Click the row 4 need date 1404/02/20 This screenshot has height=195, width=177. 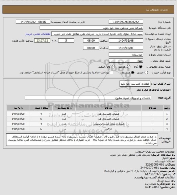click(x=18, y=129)
